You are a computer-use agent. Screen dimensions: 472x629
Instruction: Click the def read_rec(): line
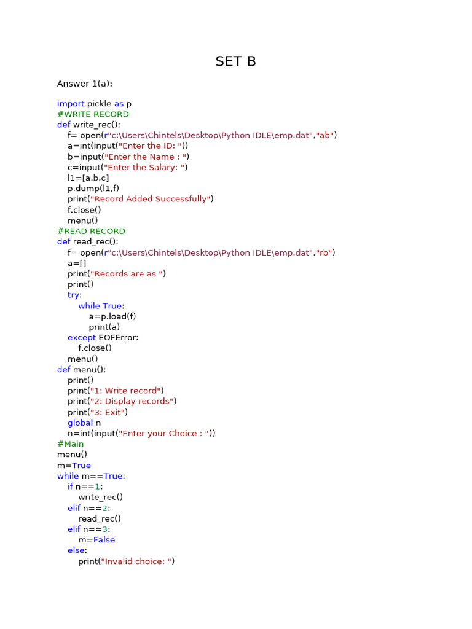[x=88, y=242]
